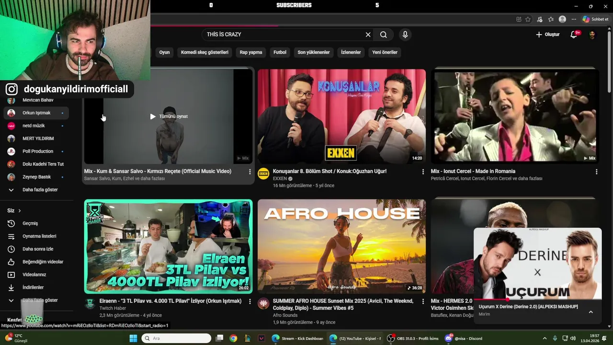
Task: Open YouTube notifications bell
Action: (574, 34)
